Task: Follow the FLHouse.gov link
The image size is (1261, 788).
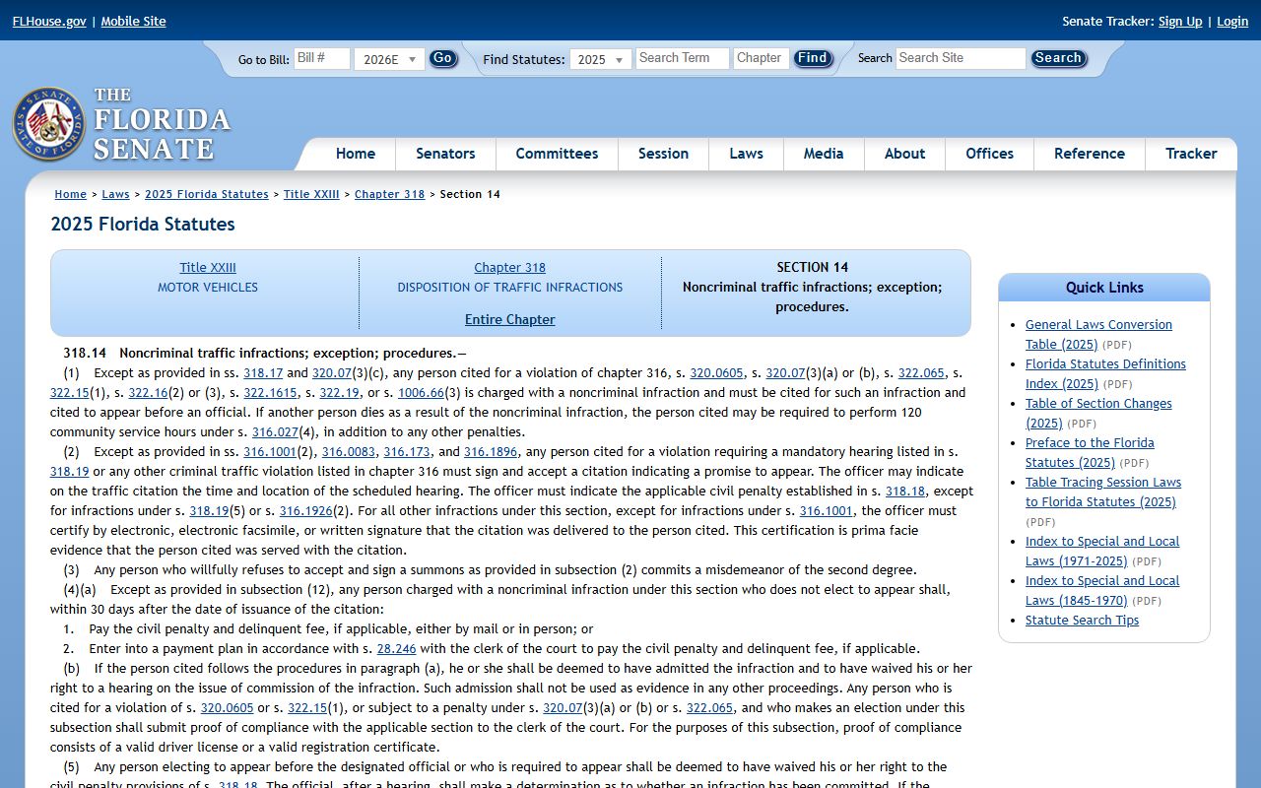Action: tap(49, 21)
